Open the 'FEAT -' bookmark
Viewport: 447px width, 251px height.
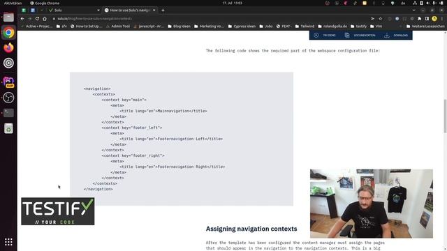284,26
